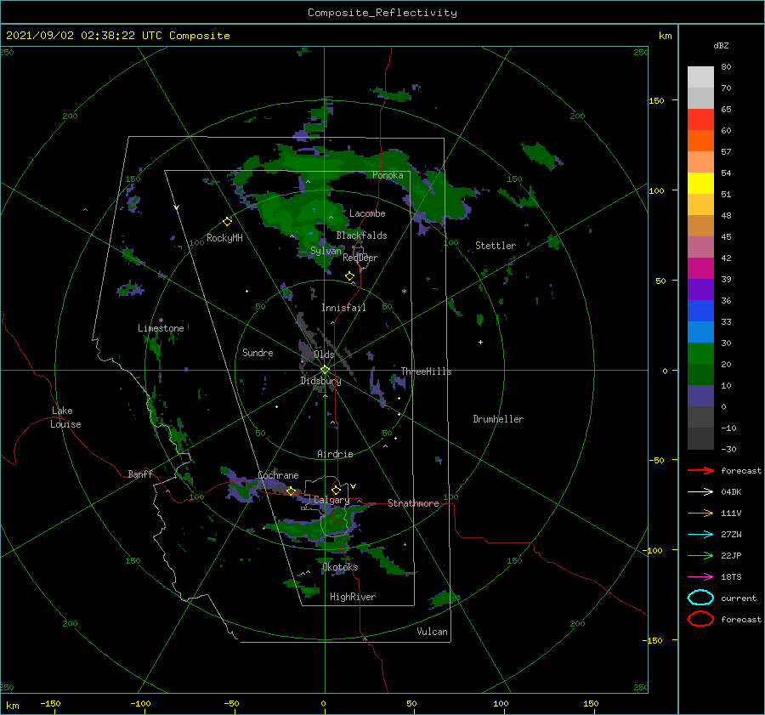Screen dimensions: 765x715
Task: Click the Banff label
Action: [140, 474]
